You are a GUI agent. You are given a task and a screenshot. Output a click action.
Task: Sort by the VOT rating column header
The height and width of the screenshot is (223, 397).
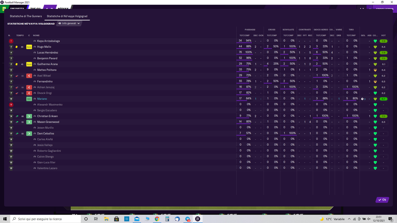[383, 36]
